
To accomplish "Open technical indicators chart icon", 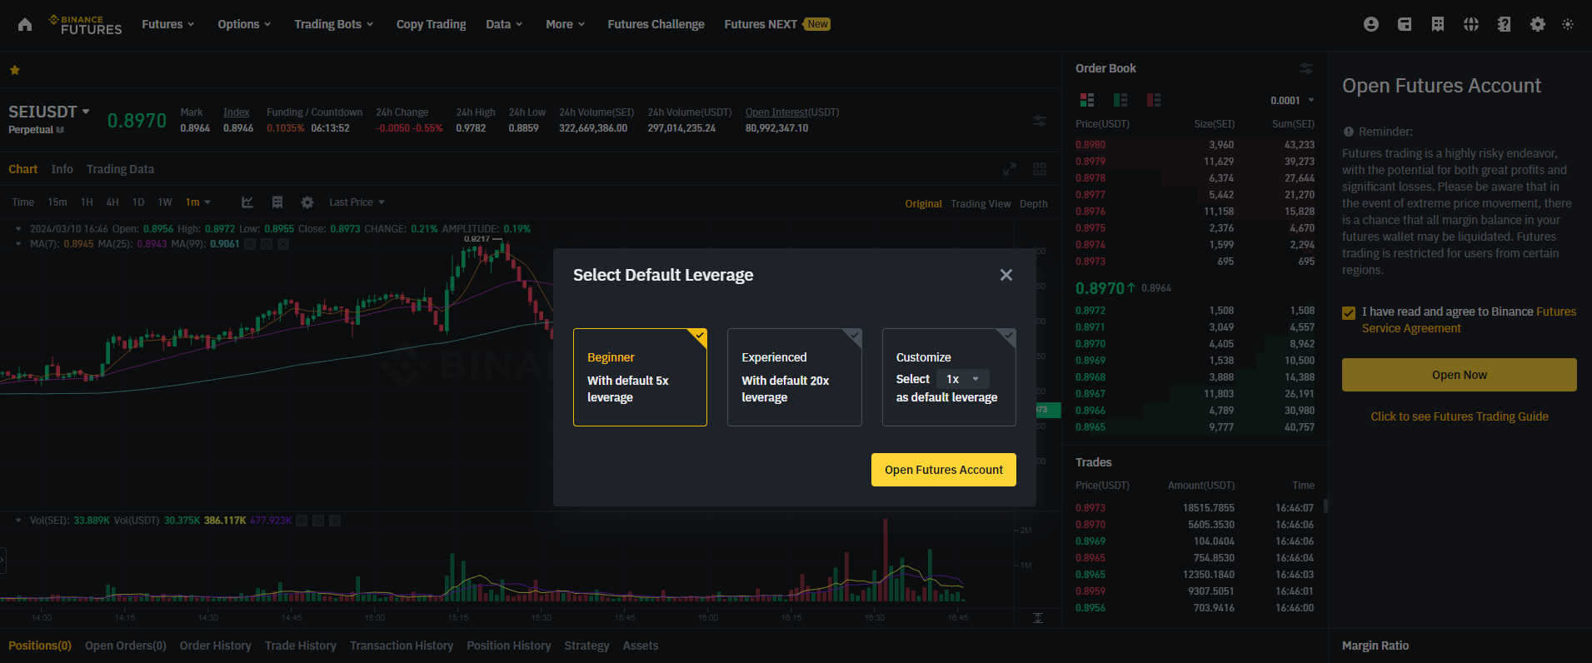I will pos(247,202).
